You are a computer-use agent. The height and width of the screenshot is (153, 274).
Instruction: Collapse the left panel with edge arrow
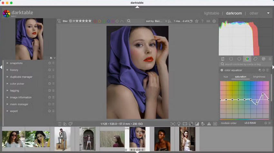[x=1, y=67]
